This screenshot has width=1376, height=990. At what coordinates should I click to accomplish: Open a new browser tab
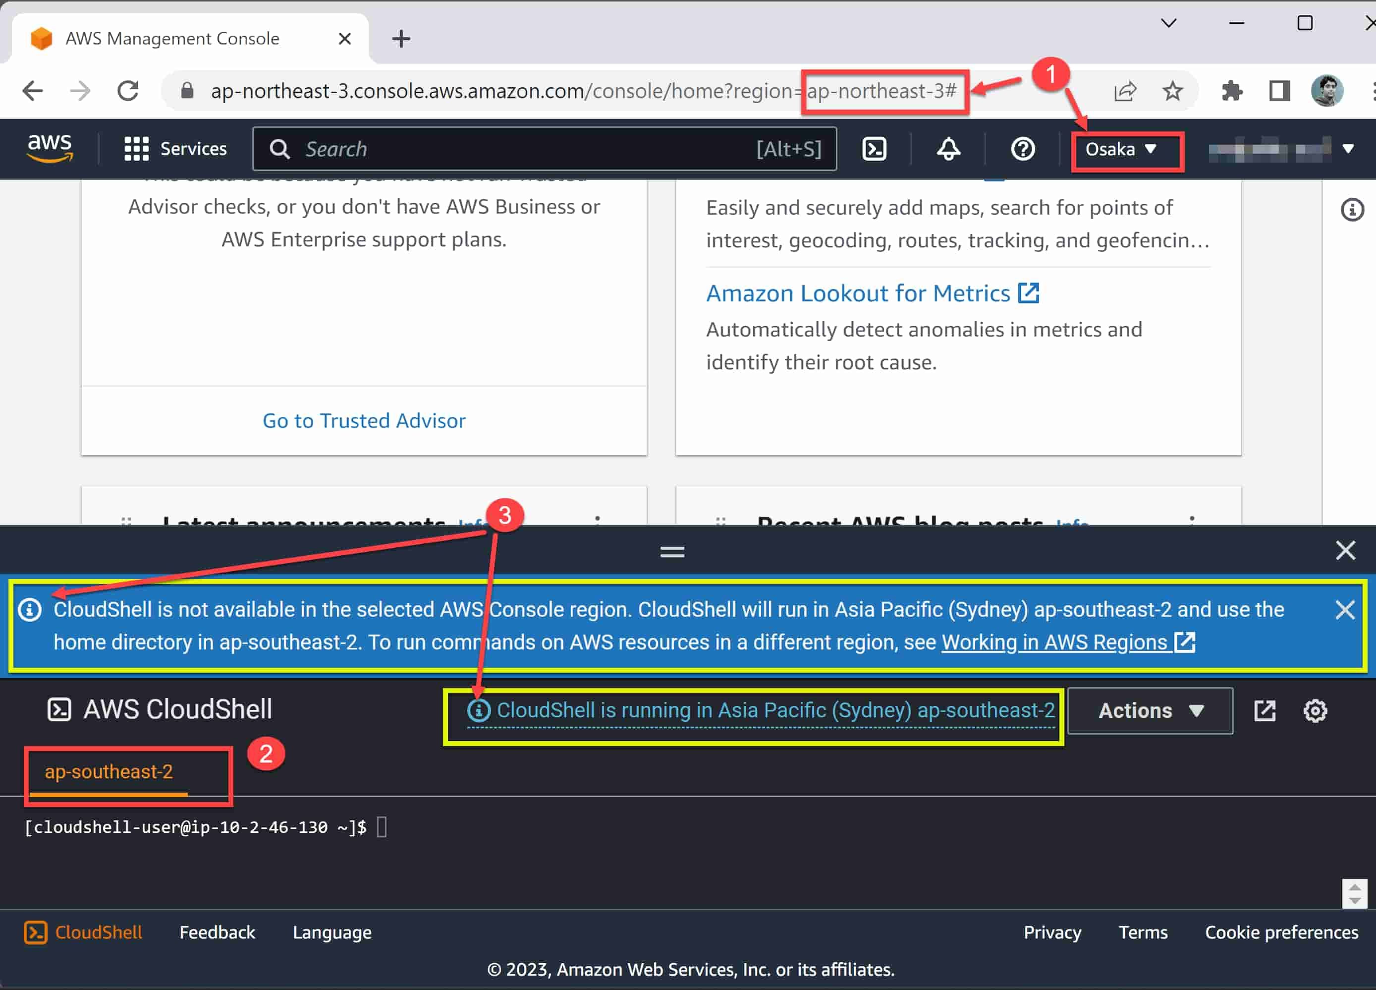(401, 39)
